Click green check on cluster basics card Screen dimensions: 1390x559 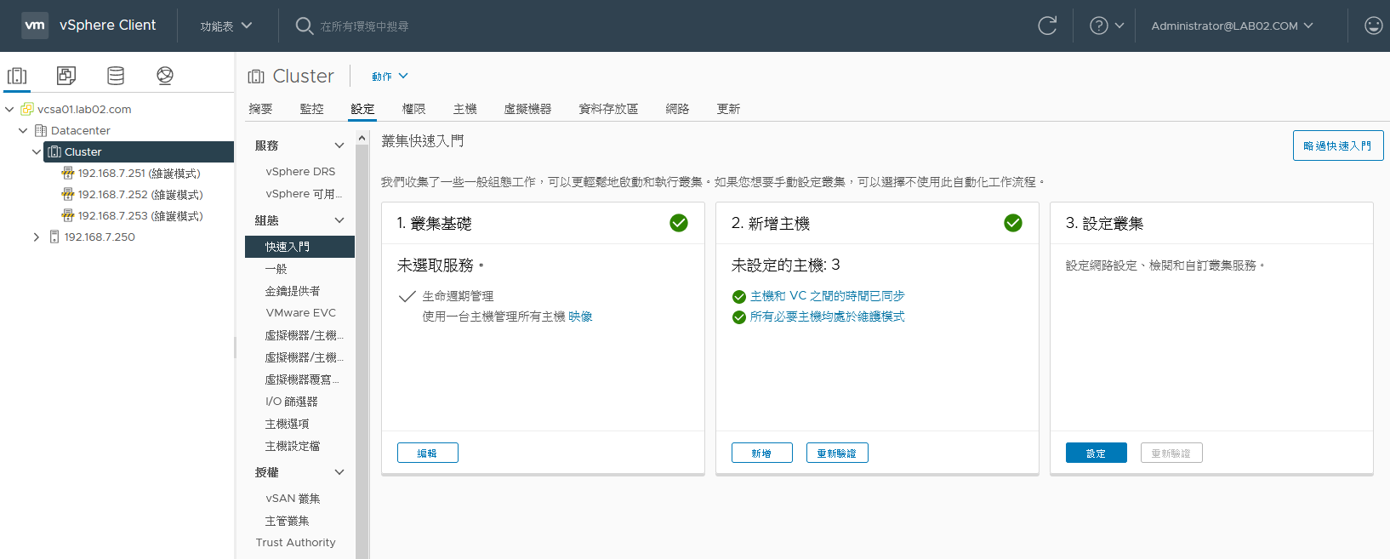(x=679, y=223)
